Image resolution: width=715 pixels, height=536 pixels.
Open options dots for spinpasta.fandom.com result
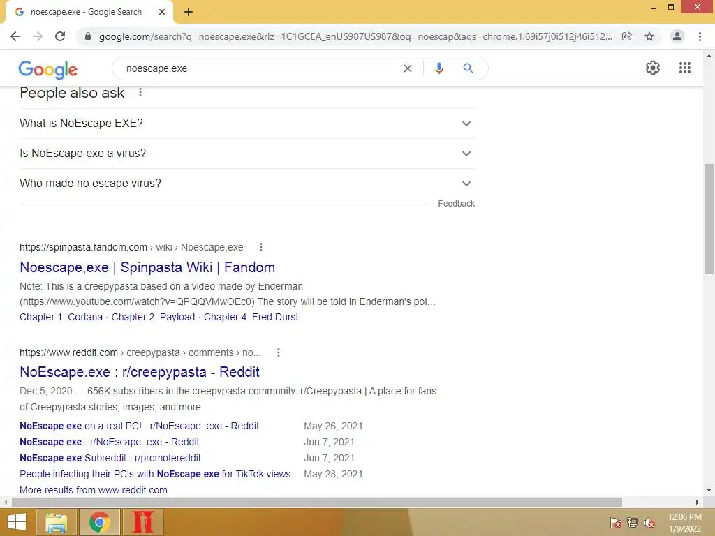pyautogui.click(x=261, y=247)
